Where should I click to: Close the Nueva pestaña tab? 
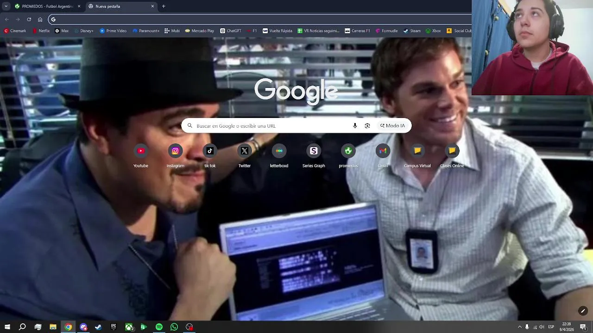pos(152,6)
